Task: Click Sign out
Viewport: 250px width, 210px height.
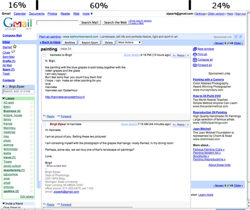Action: tap(241, 14)
